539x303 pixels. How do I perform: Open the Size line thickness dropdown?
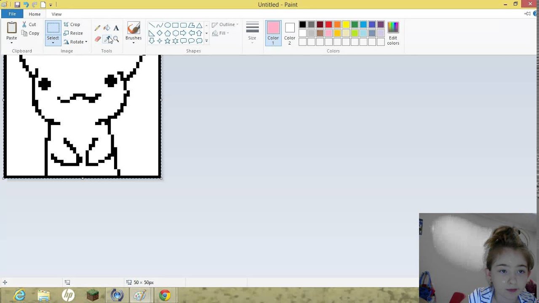(252, 32)
